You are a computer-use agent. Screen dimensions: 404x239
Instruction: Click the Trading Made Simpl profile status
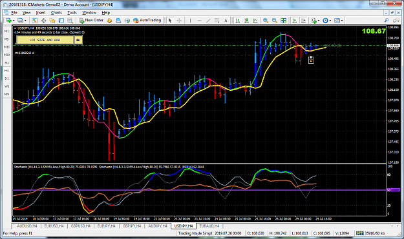195,233
